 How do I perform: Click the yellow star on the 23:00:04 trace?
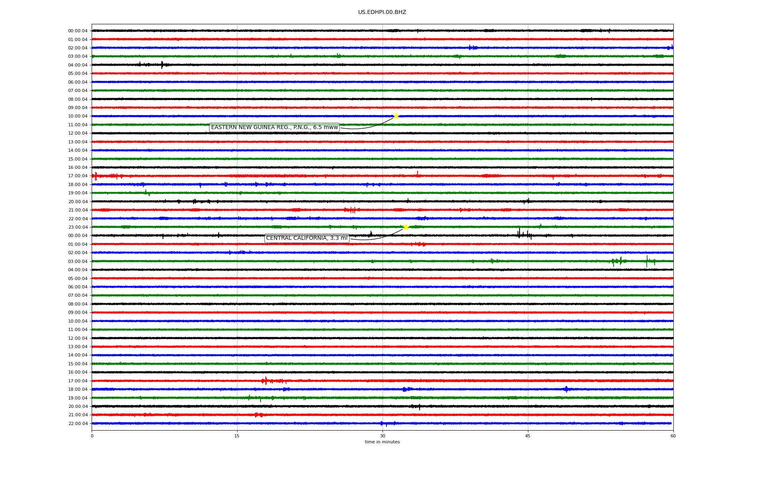coord(406,227)
